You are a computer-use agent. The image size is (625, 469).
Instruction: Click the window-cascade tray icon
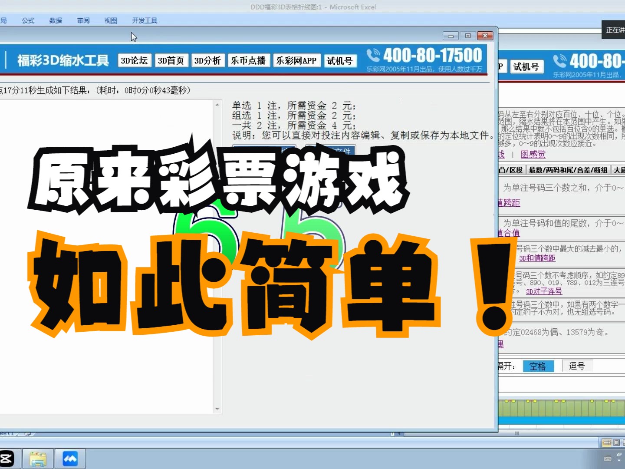click(619, 454)
